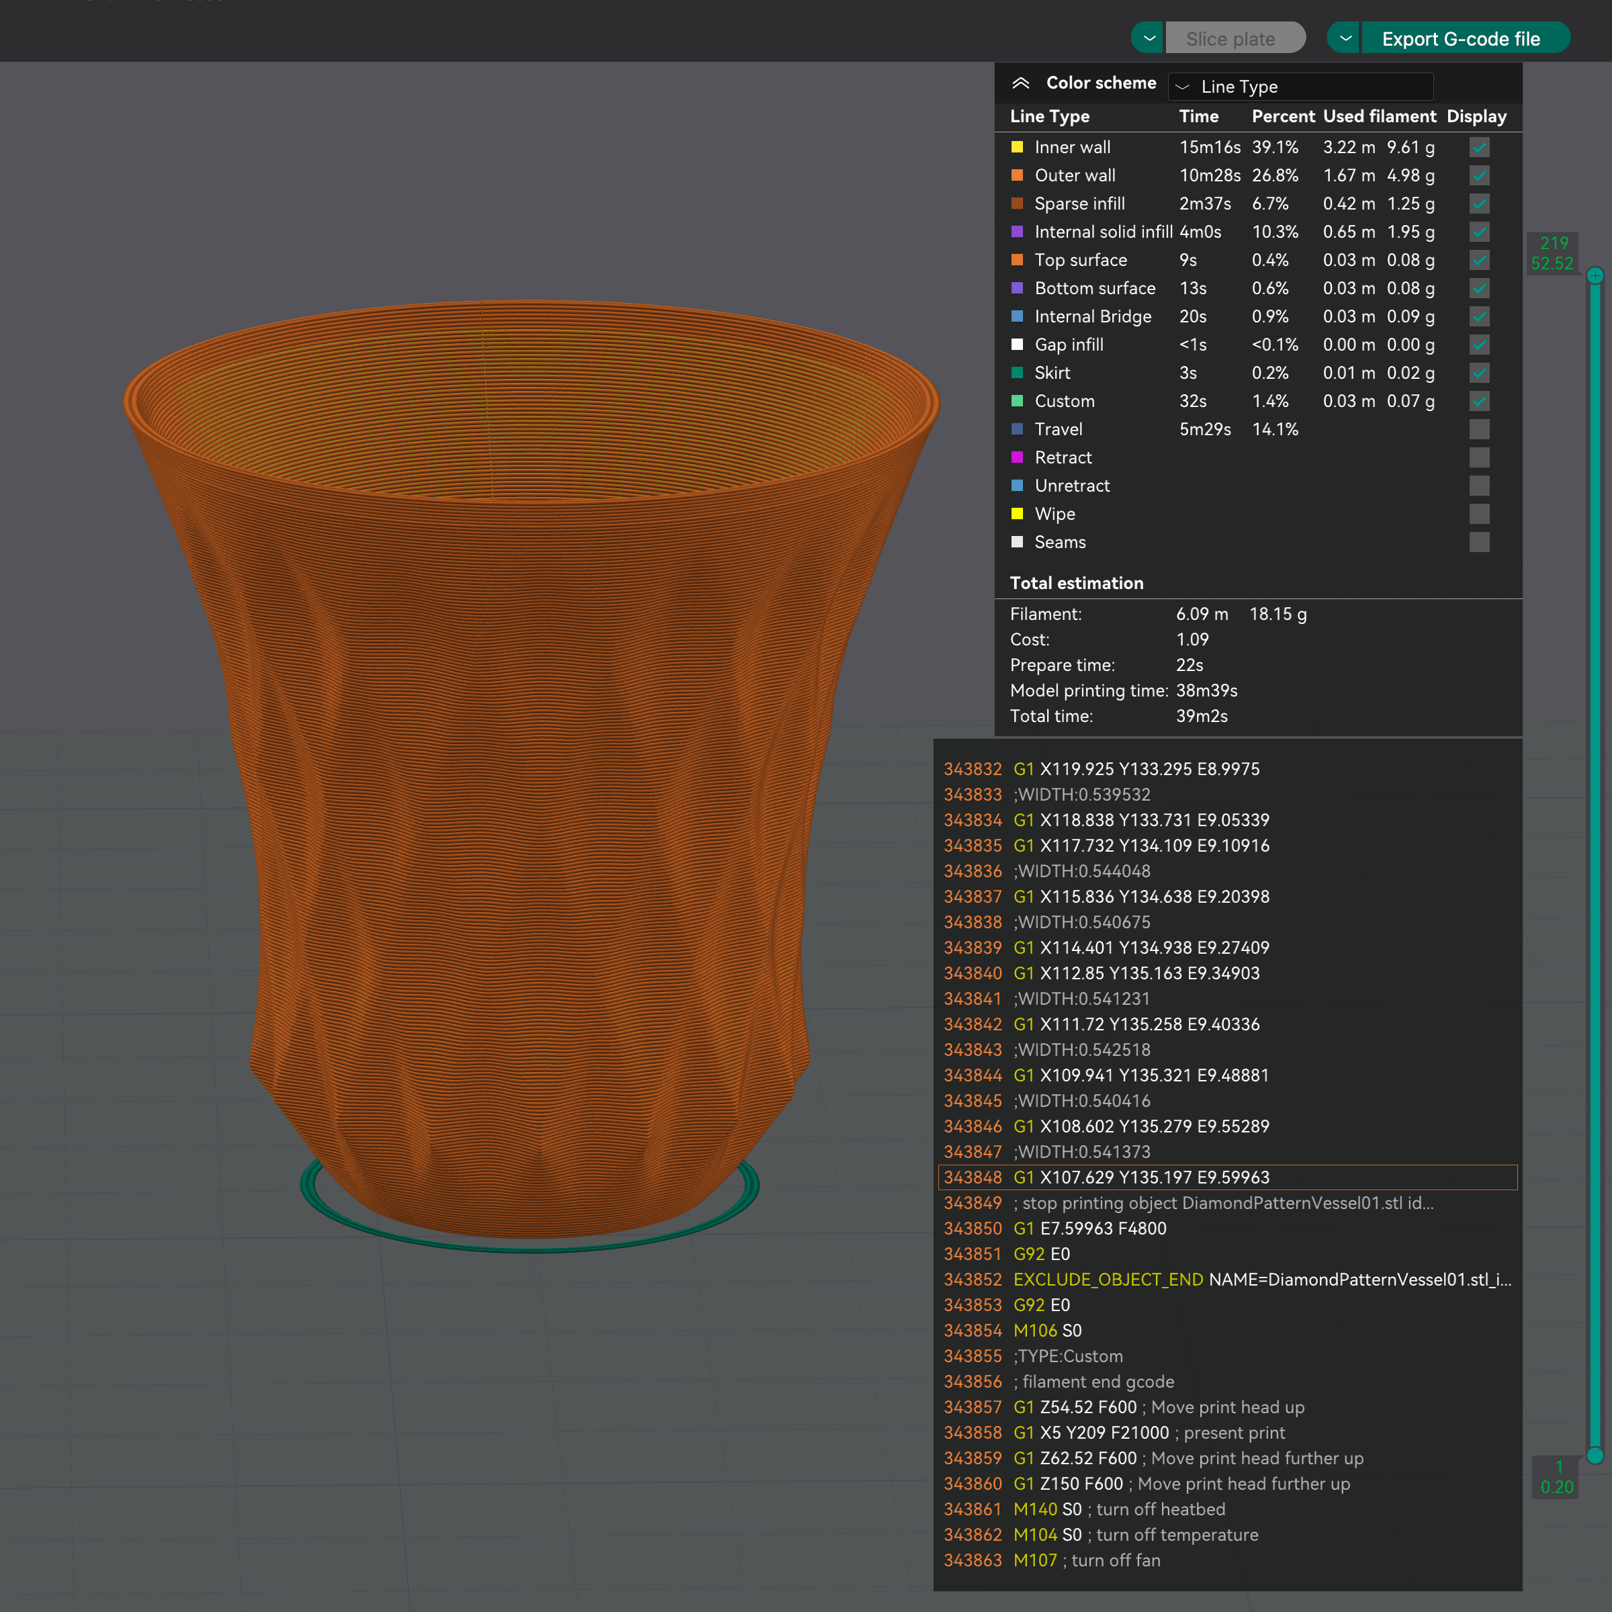Image resolution: width=1612 pixels, height=1612 pixels.
Task: Toggle Internal Bridge display checkbox
Action: [x=1478, y=317]
